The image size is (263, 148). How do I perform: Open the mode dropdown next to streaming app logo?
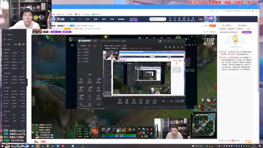pyautogui.click(x=95, y=41)
